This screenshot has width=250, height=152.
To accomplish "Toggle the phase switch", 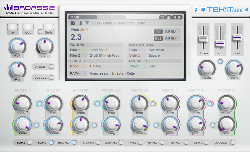I will (x=51, y=66).
